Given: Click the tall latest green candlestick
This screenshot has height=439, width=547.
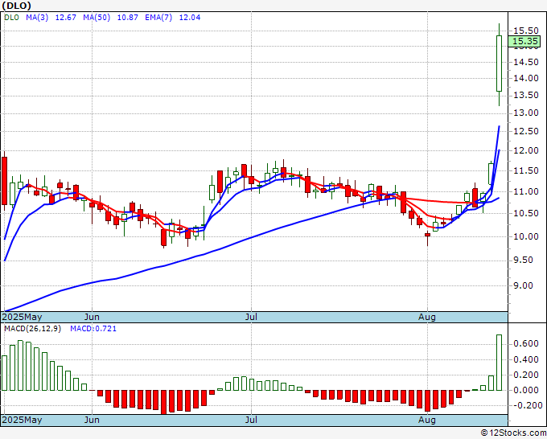Looking at the screenshot, I should point(500,64).
